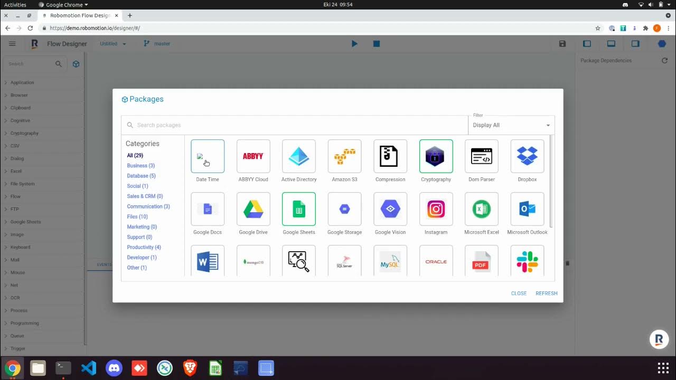The image size is (676, 380).
Task: Click the Microsoft Word package icon
Action: pyautogui.click(x=208, y=261)
